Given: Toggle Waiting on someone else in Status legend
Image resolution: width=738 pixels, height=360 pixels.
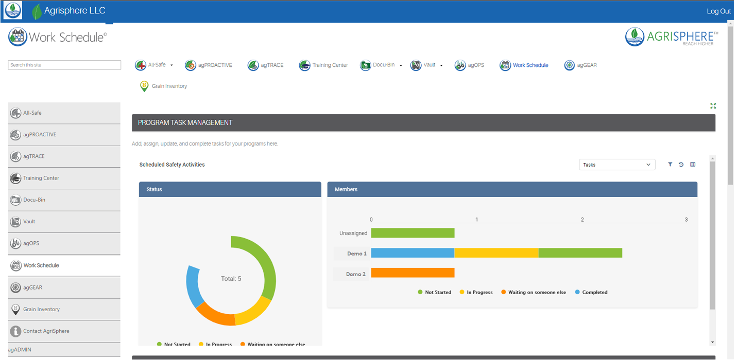Looking at the screenshot, I should click(272, 344).
